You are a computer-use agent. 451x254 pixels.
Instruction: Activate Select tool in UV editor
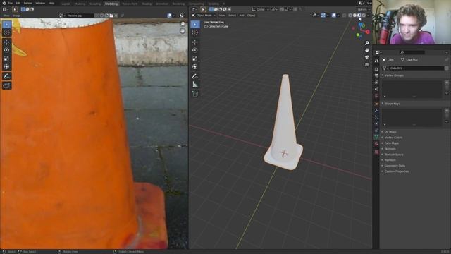coord(6,25)
